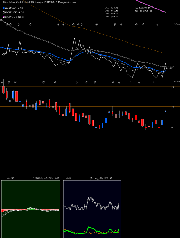Click the 'Pre V: 0.076 M' volume text
The image size is (180, 238).
[x=143, y=11]
